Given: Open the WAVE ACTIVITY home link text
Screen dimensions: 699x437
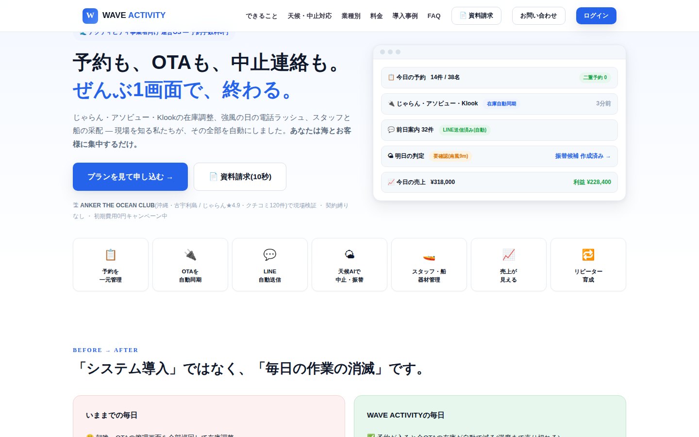Looking at the screenshot, I should pos(134,16).
